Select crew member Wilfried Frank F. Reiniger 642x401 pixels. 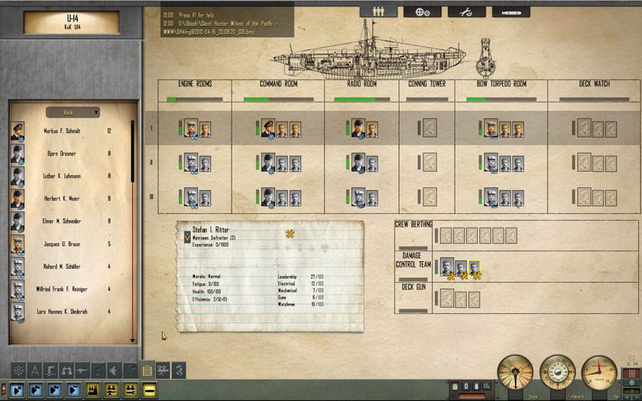coord(61,289)
